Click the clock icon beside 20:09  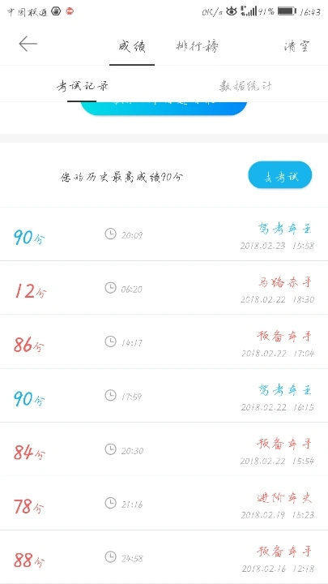[110, 234]
